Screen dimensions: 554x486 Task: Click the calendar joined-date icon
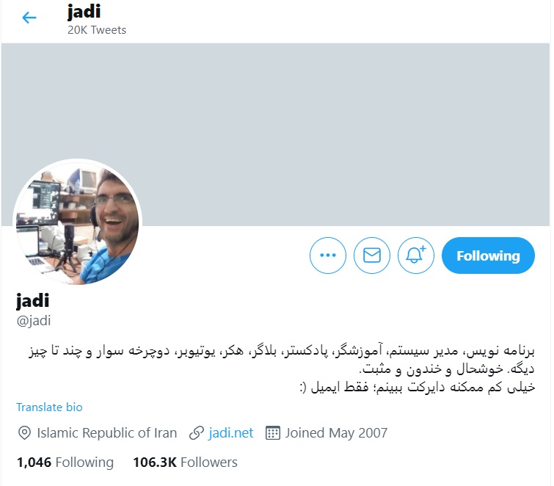point(273,433)
